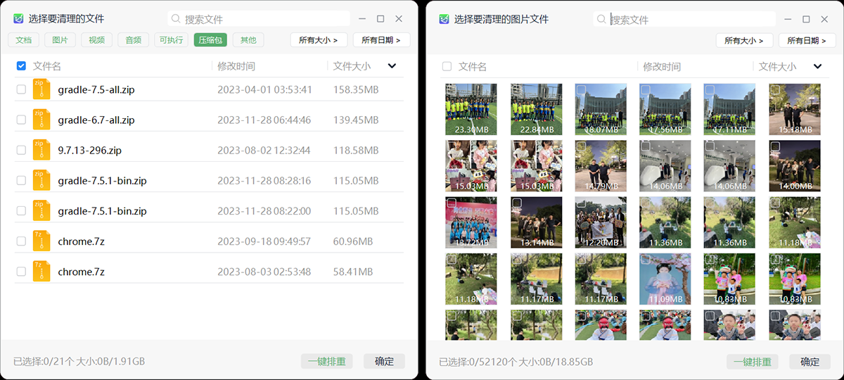Tick the checkbox for the 58.41MB chrome.7z
The width and height of the screenshot is (844, 380).
tap(21, 272)
